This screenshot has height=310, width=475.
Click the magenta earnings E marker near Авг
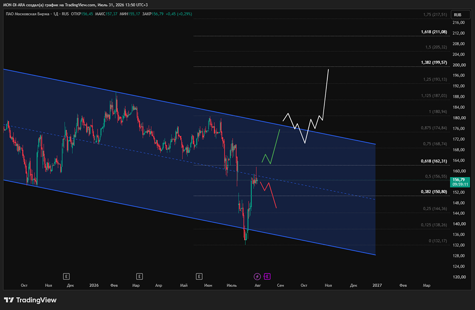point(267,276)
